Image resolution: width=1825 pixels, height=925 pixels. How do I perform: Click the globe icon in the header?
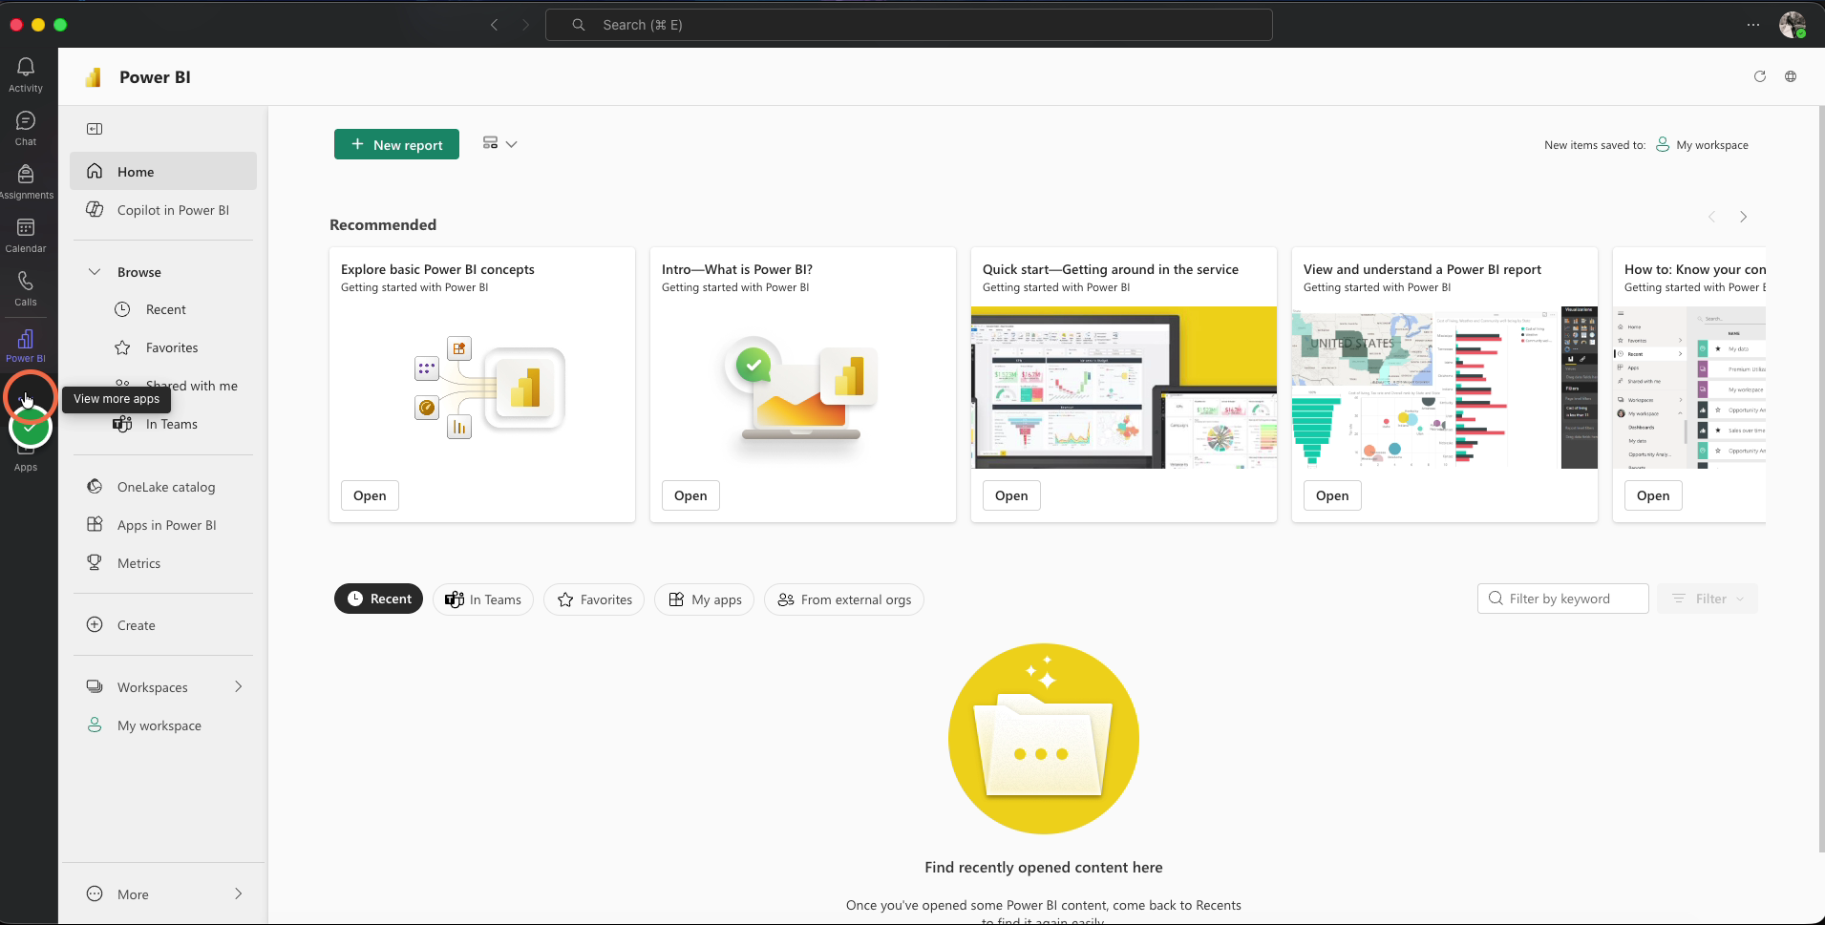pos(1791,76)
